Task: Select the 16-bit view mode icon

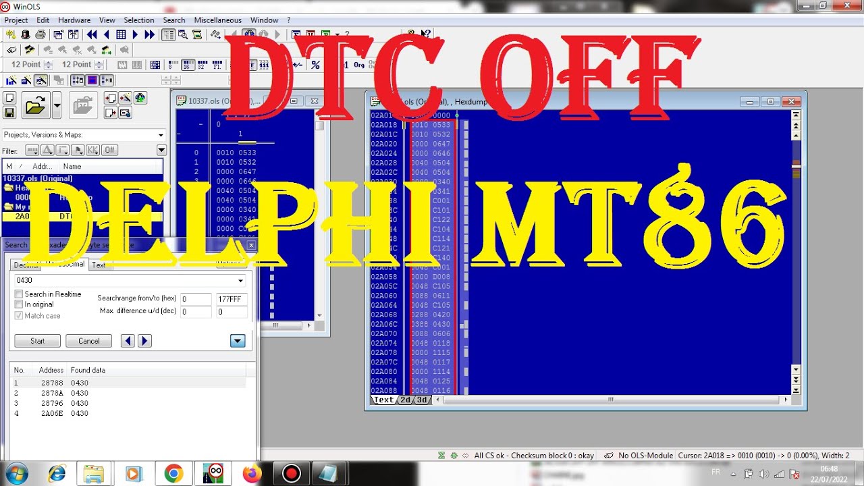Action: [188, 65]
